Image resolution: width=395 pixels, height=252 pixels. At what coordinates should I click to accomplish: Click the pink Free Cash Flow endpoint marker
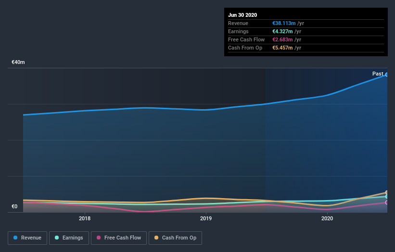(x=387, y=202)
